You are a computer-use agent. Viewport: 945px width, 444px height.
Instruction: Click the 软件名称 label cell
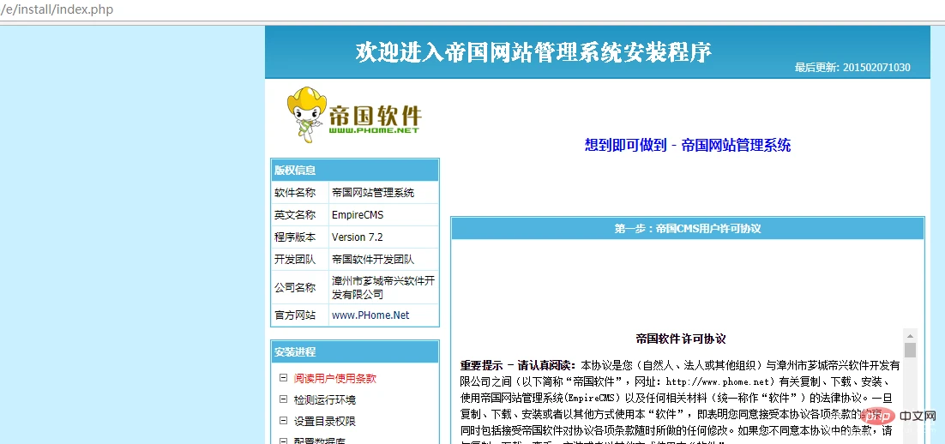tap(300, 193)
